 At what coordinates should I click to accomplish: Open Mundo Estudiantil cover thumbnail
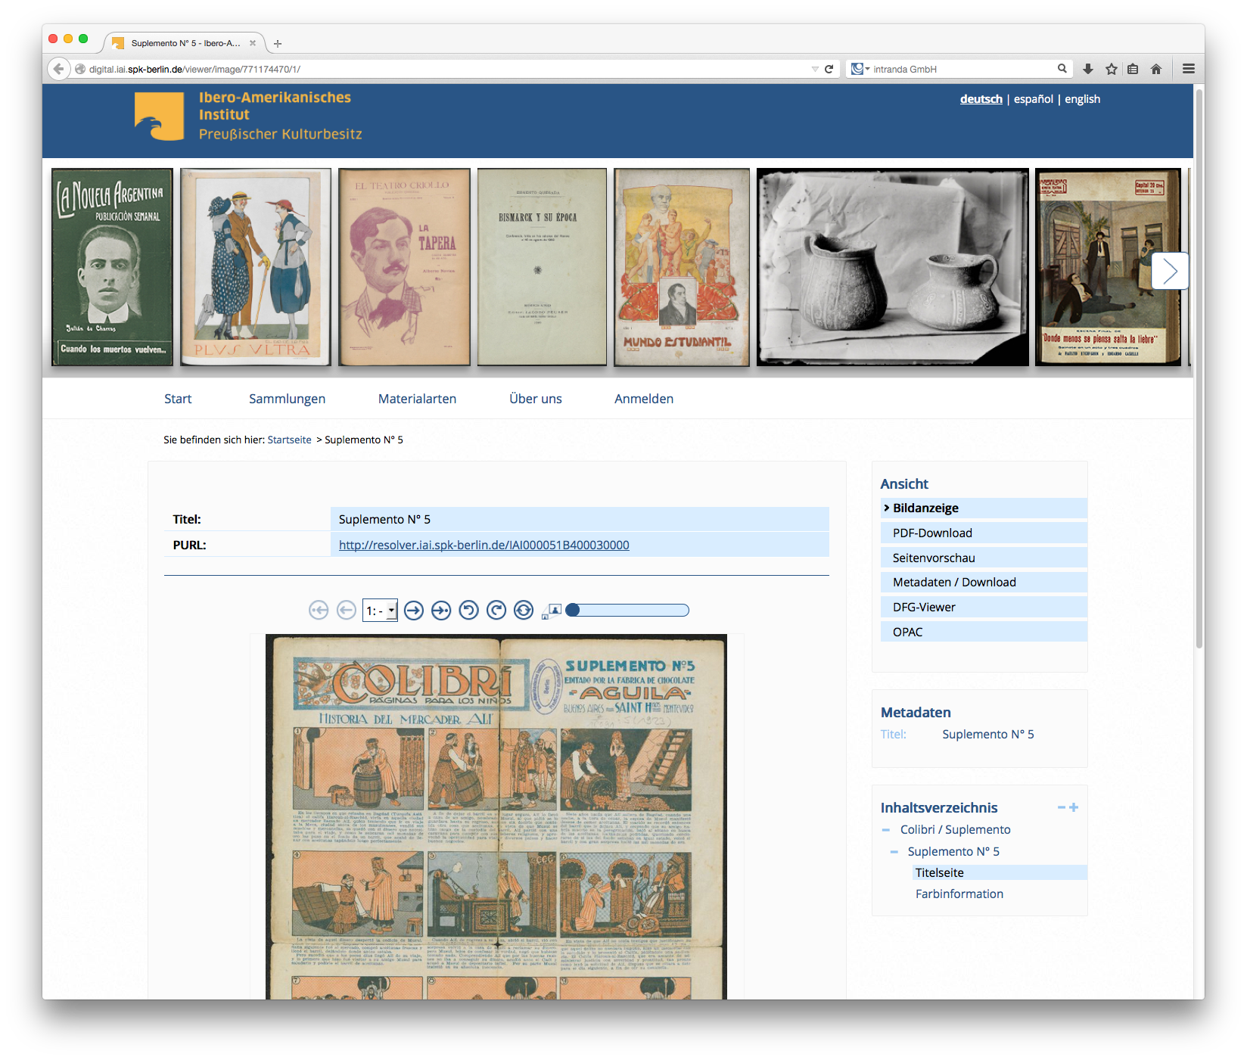[682, 267]
